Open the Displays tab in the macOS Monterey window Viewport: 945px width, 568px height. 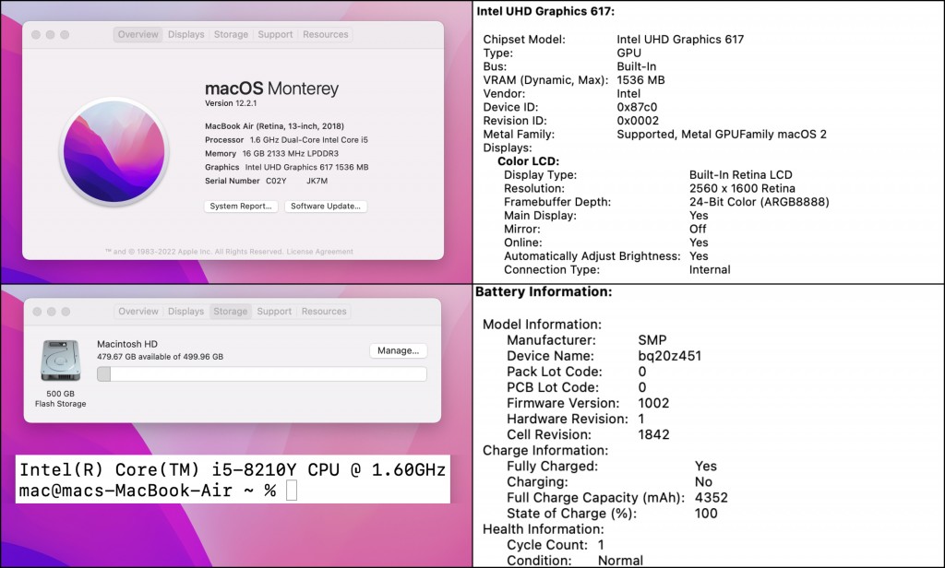pos(185,34)
